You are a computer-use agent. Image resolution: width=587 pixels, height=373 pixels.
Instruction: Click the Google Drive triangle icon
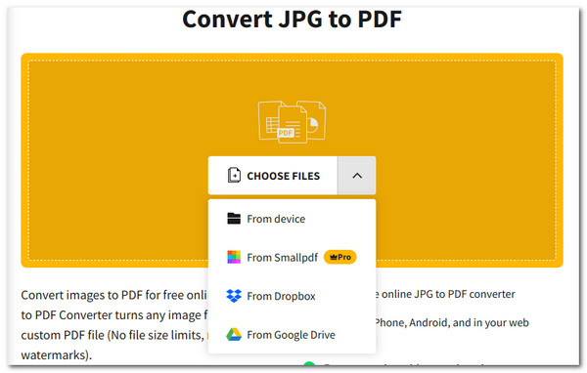[234, 335]
